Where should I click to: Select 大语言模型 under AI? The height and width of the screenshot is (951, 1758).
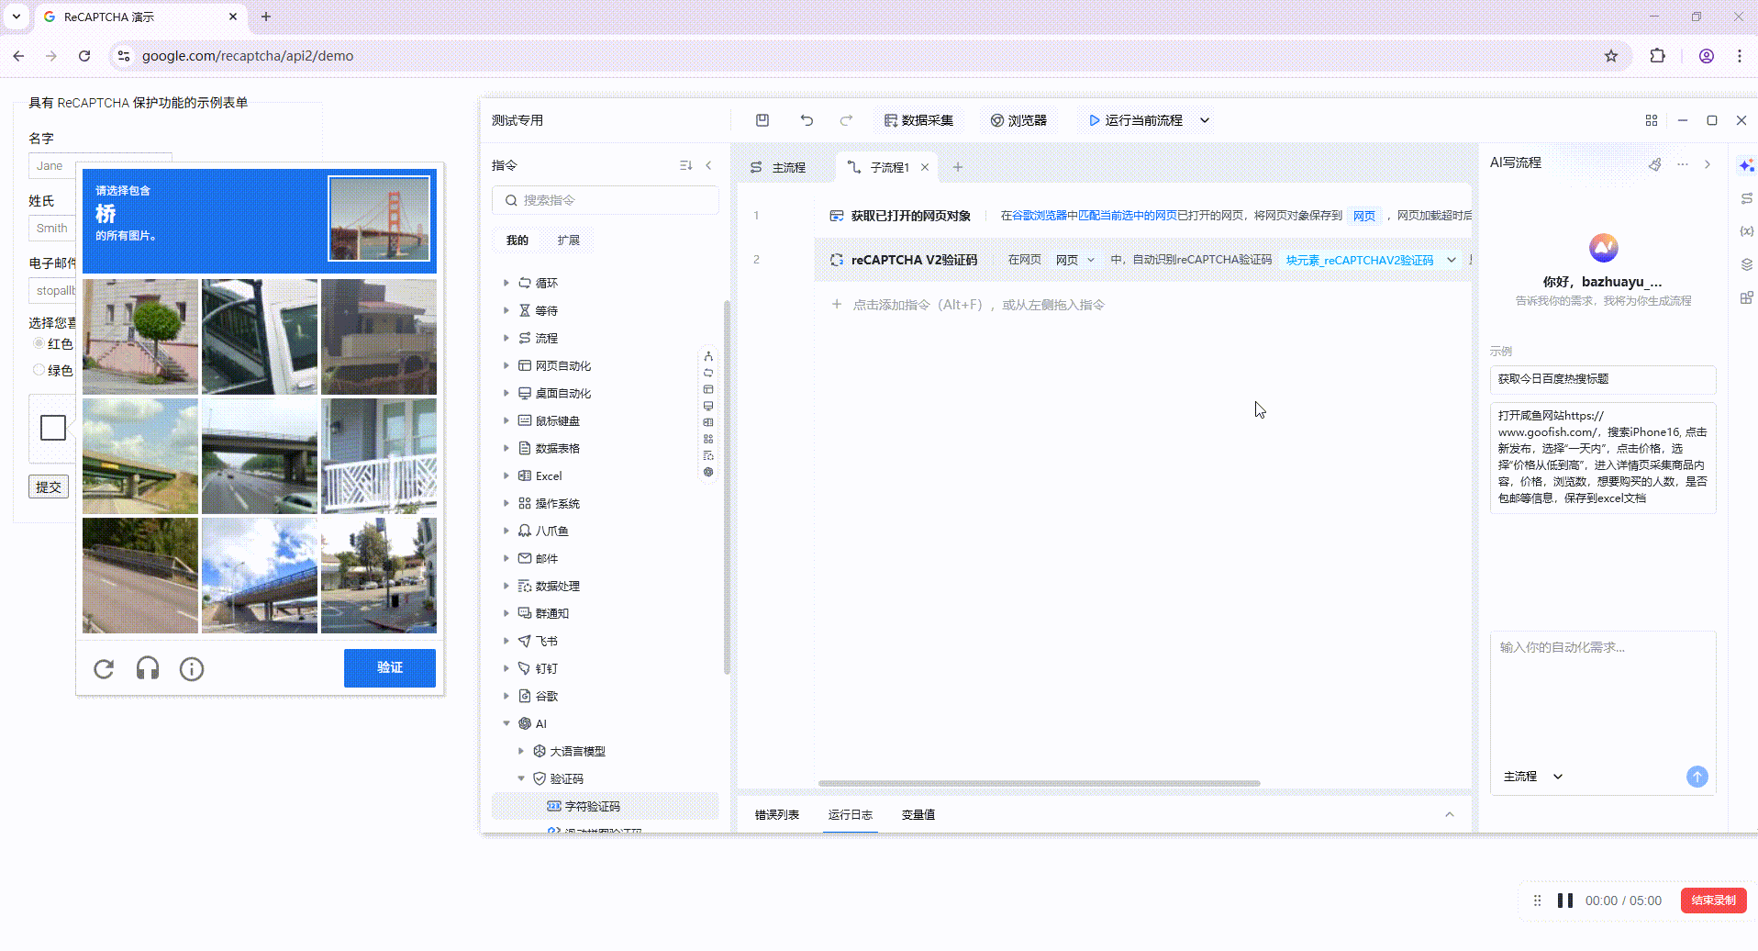tap(577, 751)
